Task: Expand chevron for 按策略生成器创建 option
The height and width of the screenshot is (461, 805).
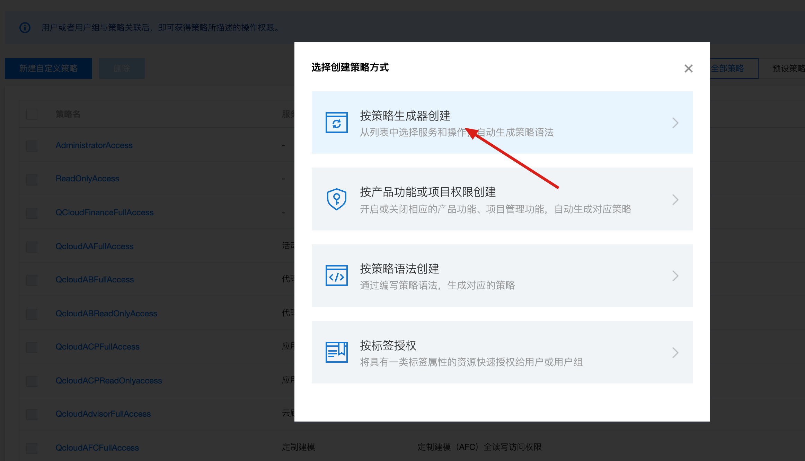Action: (675, 123)
